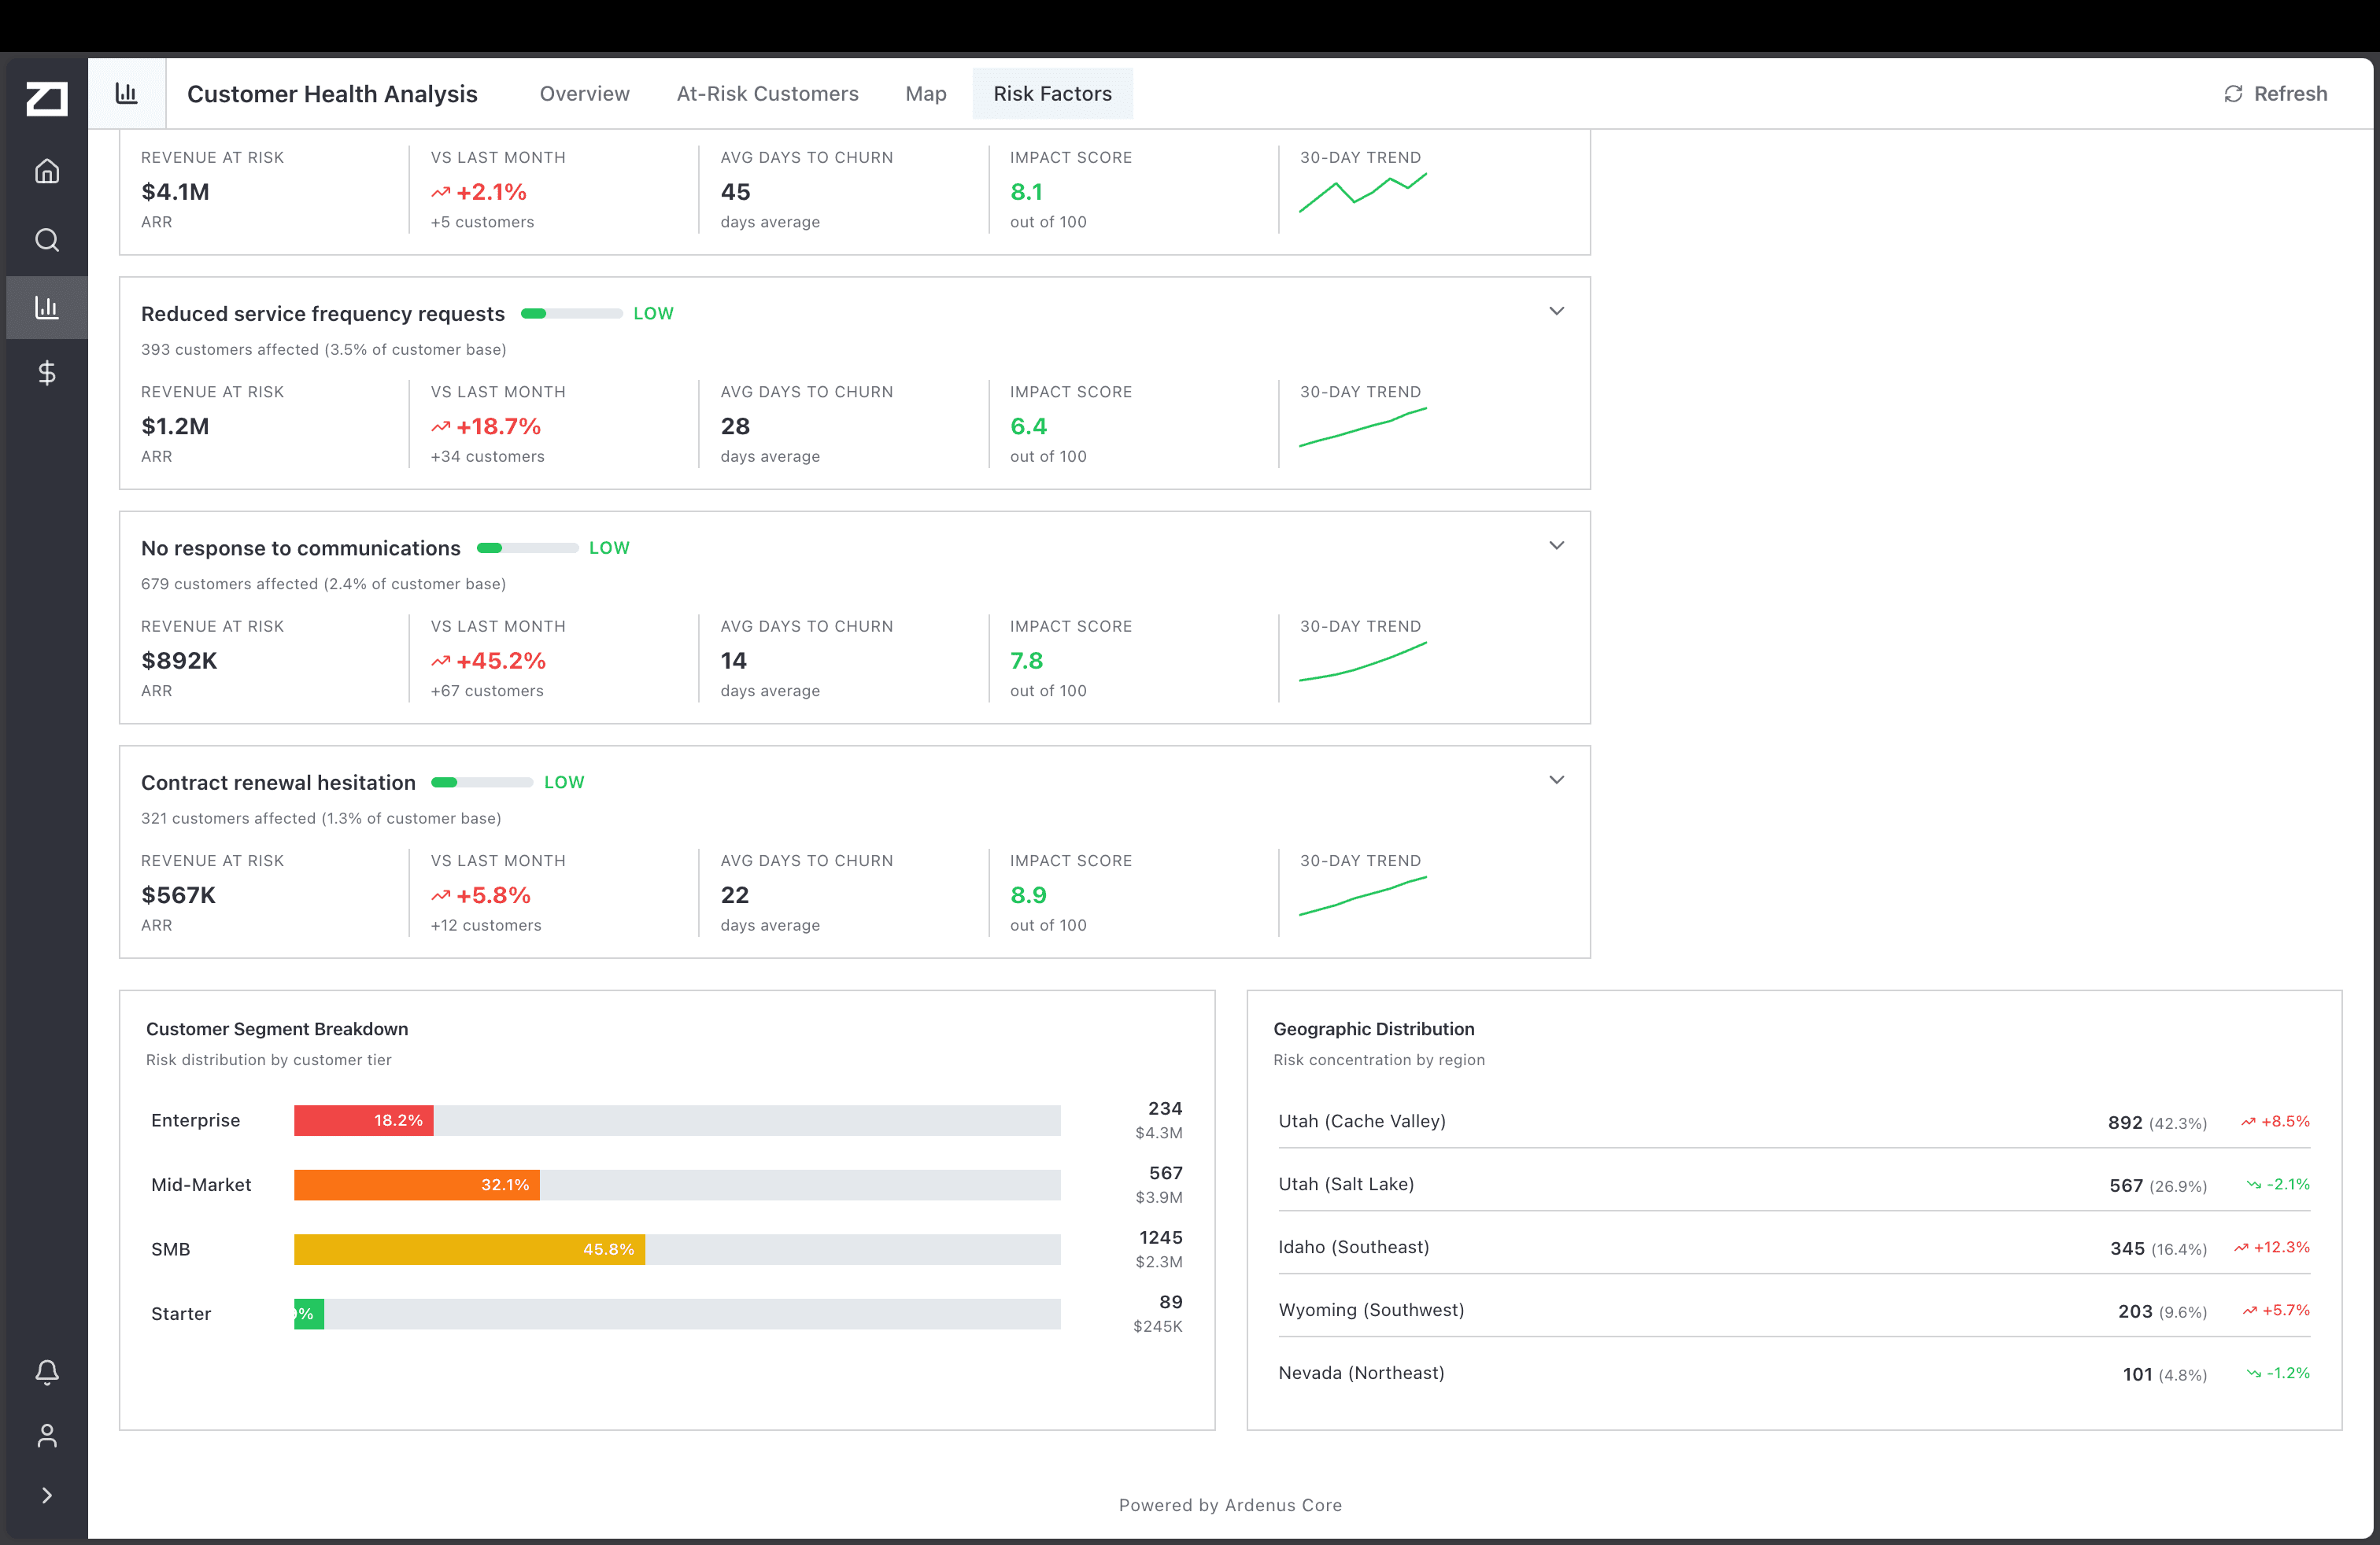Expand the sidebar with the arrow at bottom

(47, 1495)
